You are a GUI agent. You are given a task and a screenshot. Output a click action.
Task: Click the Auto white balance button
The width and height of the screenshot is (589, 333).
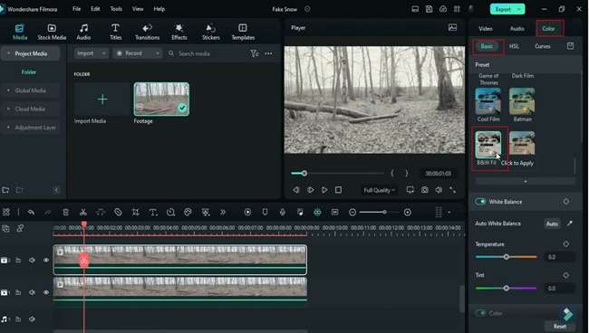coord(552,224)
